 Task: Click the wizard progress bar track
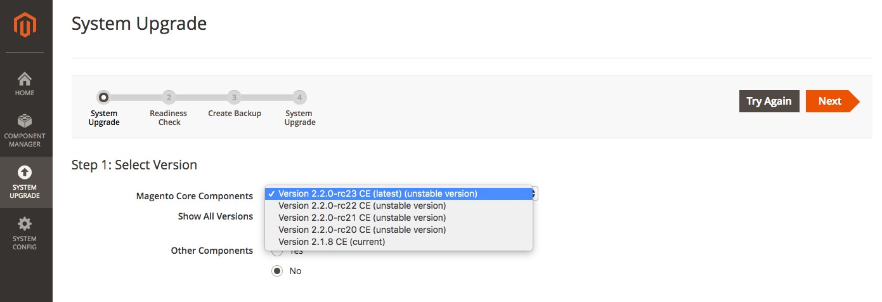[x=202, y=98]
